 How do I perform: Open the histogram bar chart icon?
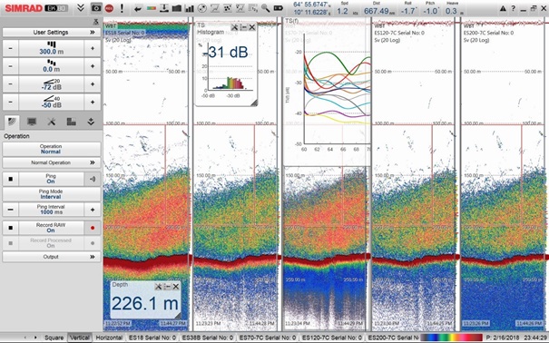tap(189, 8)
